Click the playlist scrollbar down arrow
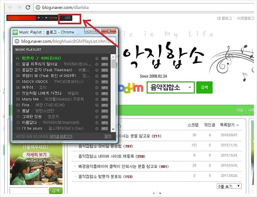257x197 pixels. coord(113,129)
